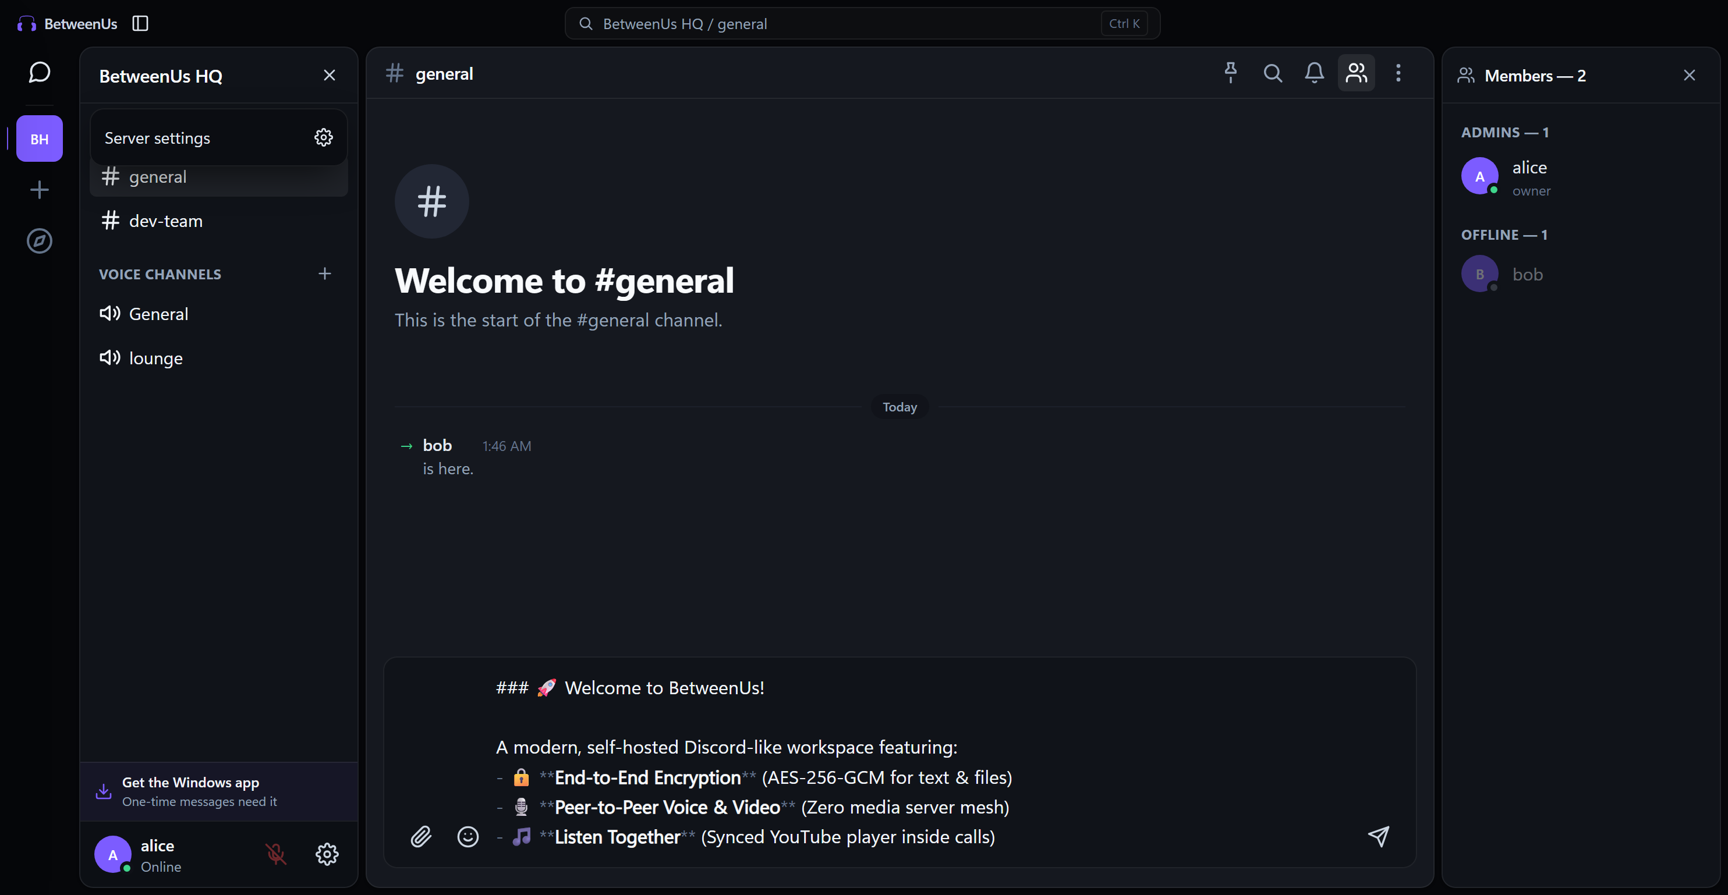The image size is (1728, 895).
Task: Click the general channel title in header
Action: (444, 73)
